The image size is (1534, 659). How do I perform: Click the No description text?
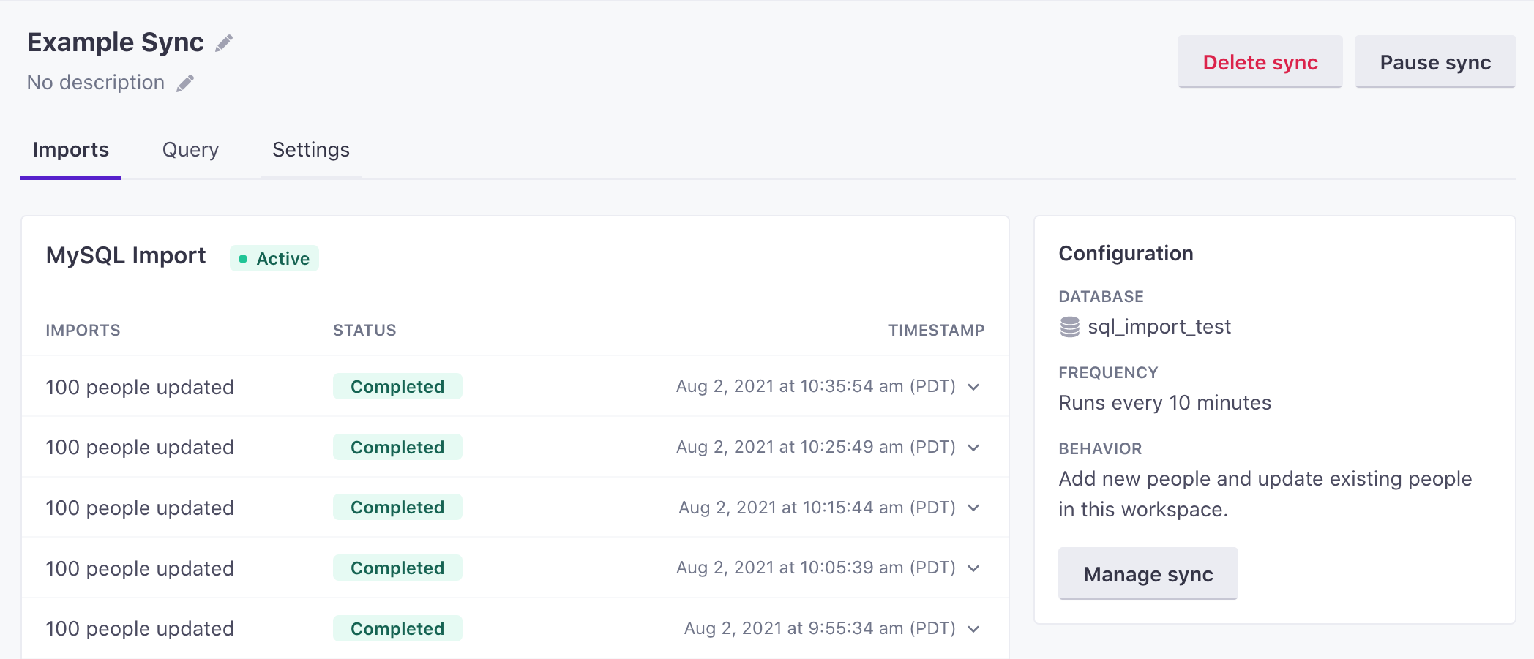[x=96, y=83]
